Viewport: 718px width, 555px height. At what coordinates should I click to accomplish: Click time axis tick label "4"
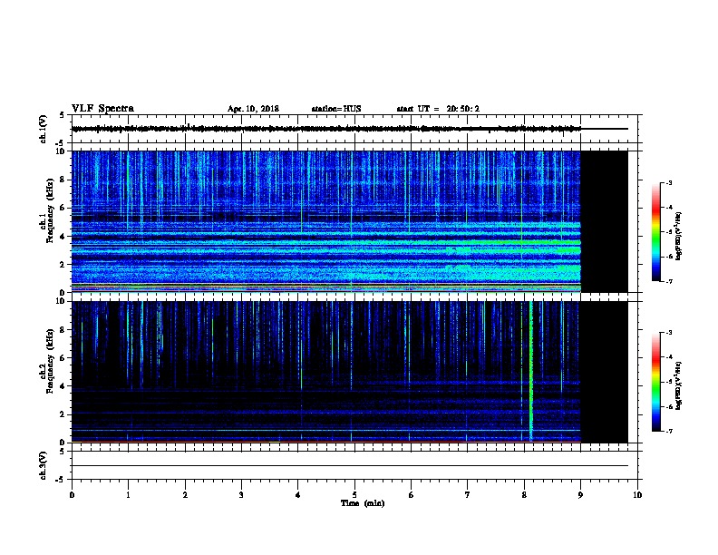(x=298, y=495)
